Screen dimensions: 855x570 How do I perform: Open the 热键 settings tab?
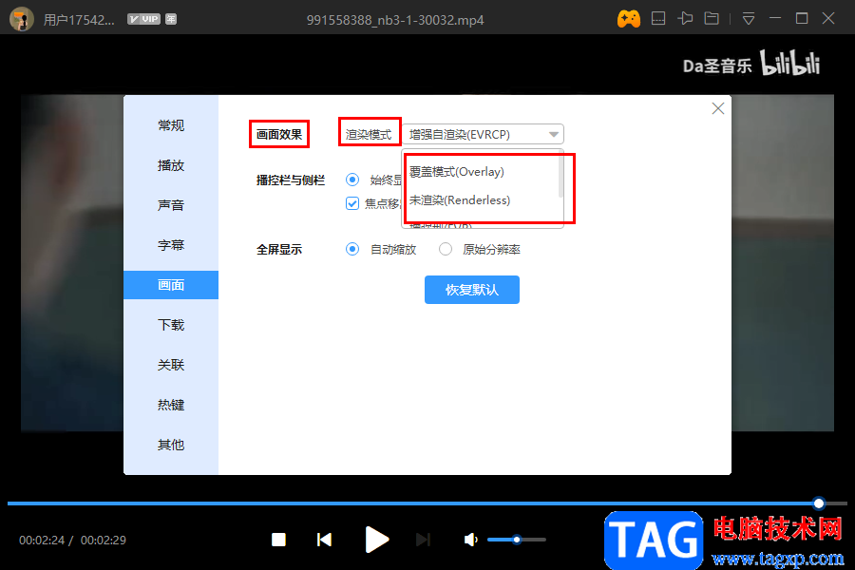pos(171,404)
